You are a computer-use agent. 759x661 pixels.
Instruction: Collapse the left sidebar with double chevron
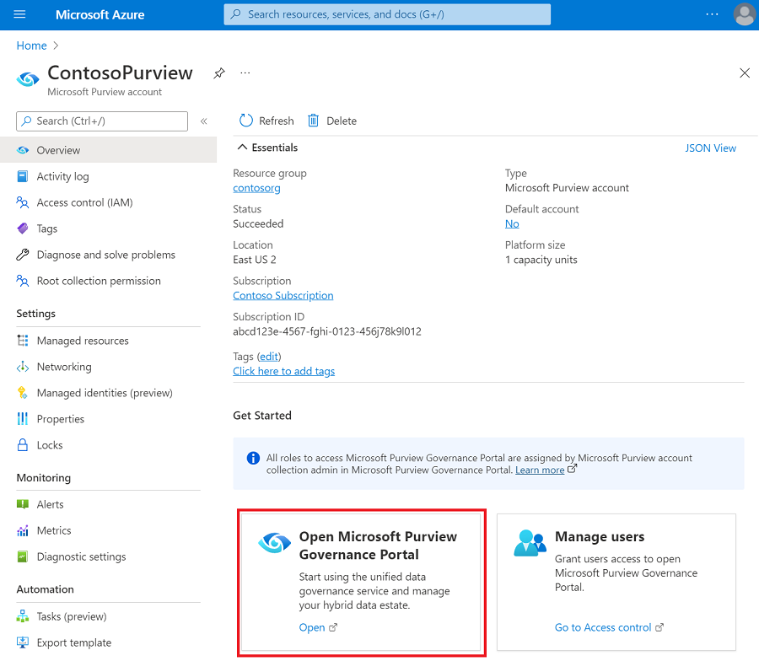click(203, 121)
